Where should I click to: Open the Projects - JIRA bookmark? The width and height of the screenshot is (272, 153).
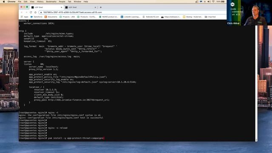click(x=67, y=17)
